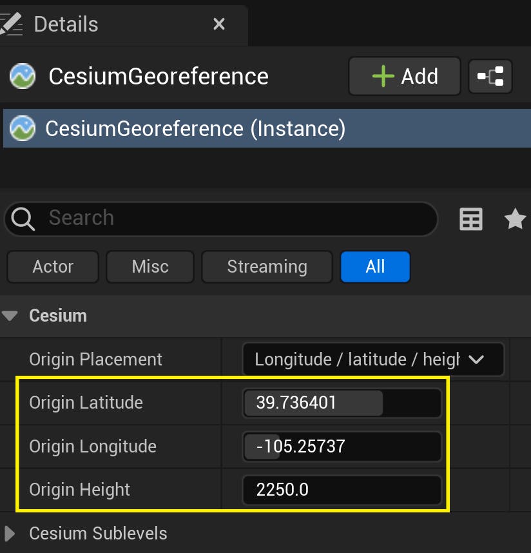
Task: Click the favorites star icon
Action: tap(514, 219)
